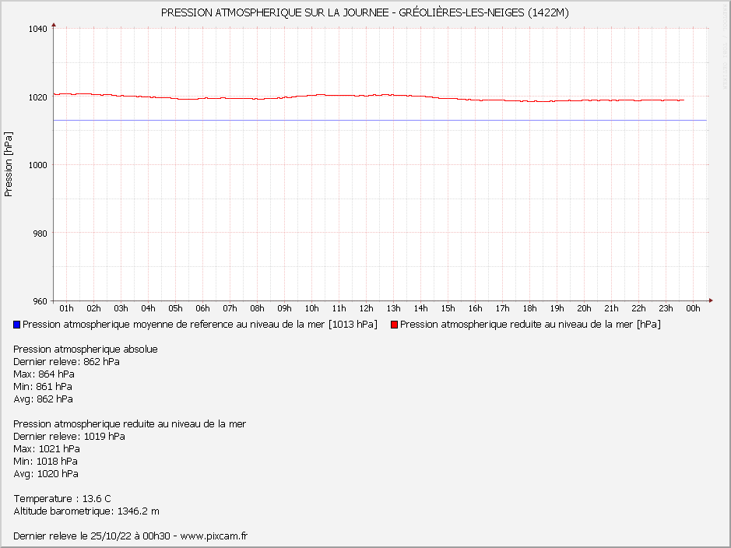
Task: Click the red arrow at x-axis end
Action: pos(710,300)
